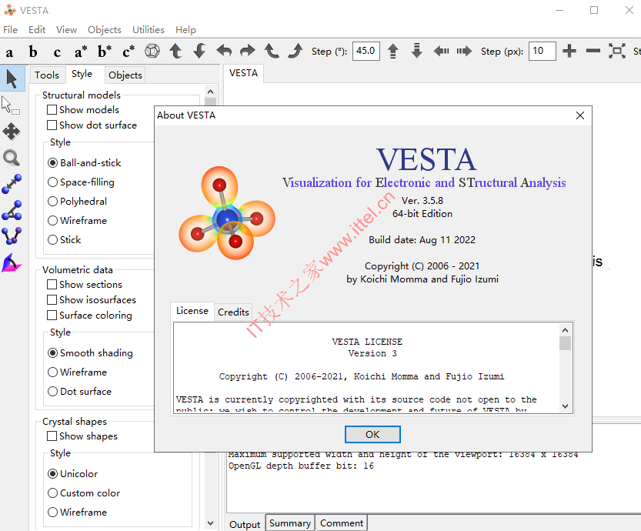Toggle Show sections checkbox

coord(52,285)
